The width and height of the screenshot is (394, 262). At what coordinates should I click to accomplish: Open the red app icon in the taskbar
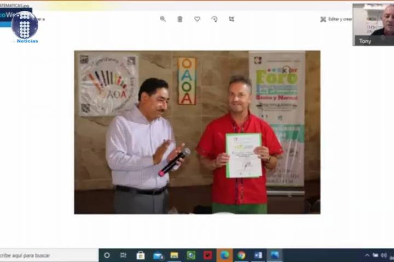(x=208, y=255)
